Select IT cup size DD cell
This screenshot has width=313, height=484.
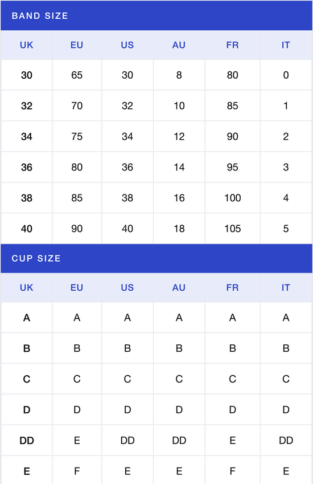[x=286, y=441]
